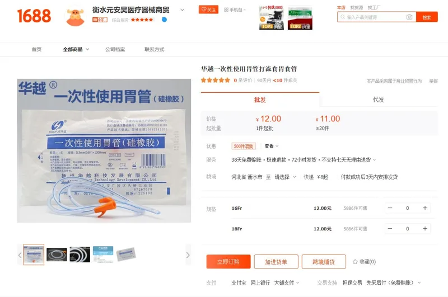
Task: Open the TOP2 销量 product thumbnail
Action: [x=300, y=18]
